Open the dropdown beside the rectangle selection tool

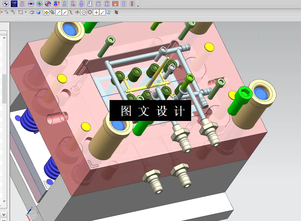point(25,12)
